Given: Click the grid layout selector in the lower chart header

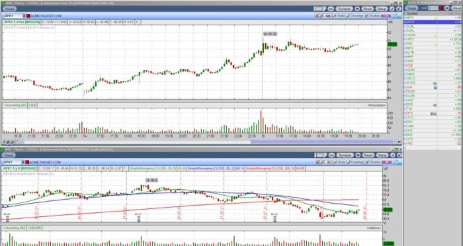Looking at the screenshot, I should coord(320,155).
